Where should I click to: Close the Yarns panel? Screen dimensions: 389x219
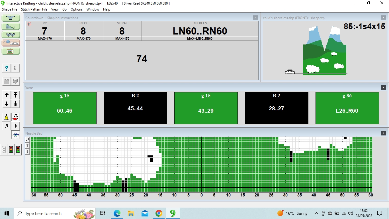(384, 88)
